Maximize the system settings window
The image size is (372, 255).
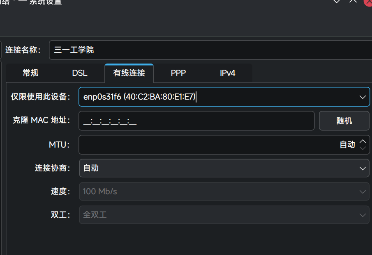[x=353, y=1]
